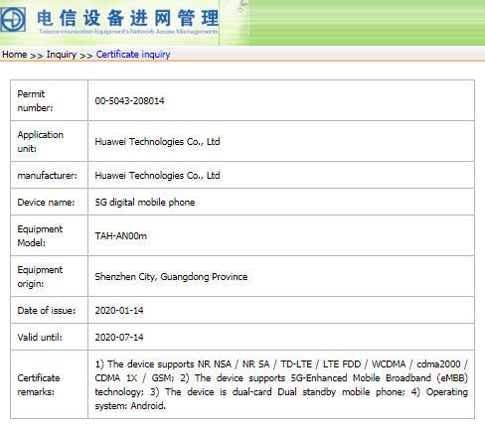
Task: Click the Date of issue label
Action: [x=47, y=311]
